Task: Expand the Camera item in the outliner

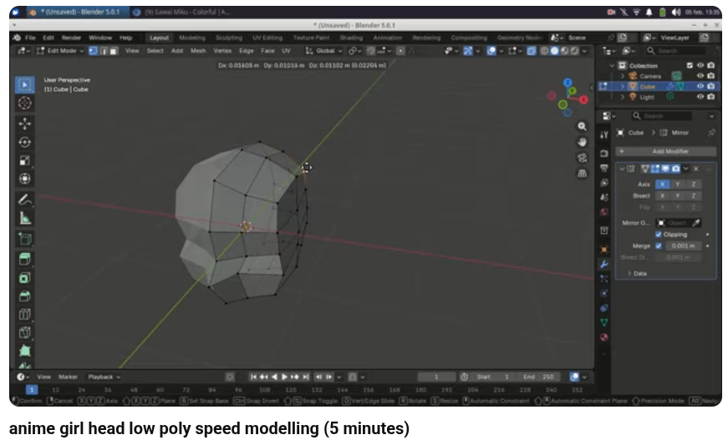Action: pos(623,76)
